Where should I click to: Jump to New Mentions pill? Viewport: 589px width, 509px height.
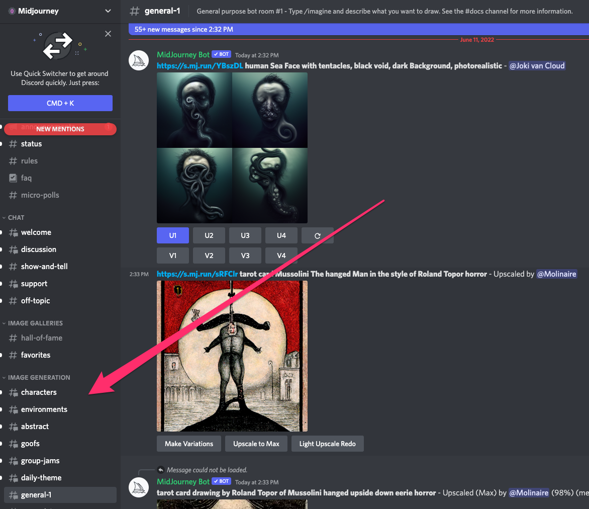60,129
